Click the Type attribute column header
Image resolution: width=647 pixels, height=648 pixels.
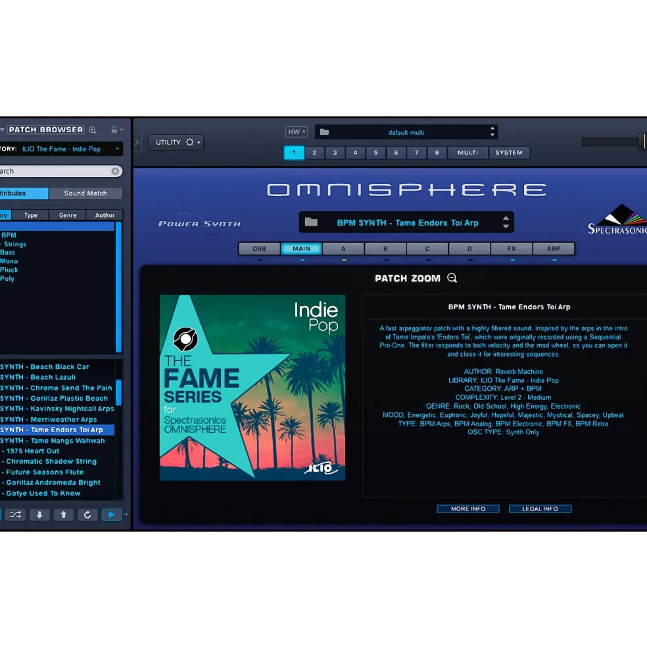click(30, 215)
